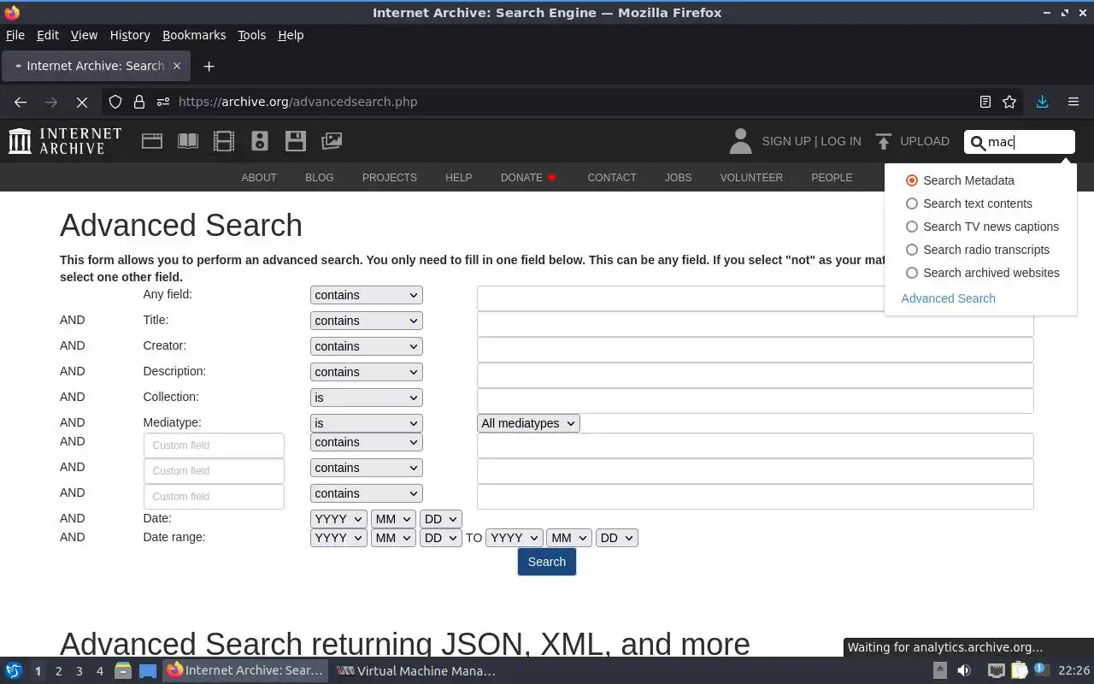
Task: Open the PROJECTS nav link
Action: point(390,178)
